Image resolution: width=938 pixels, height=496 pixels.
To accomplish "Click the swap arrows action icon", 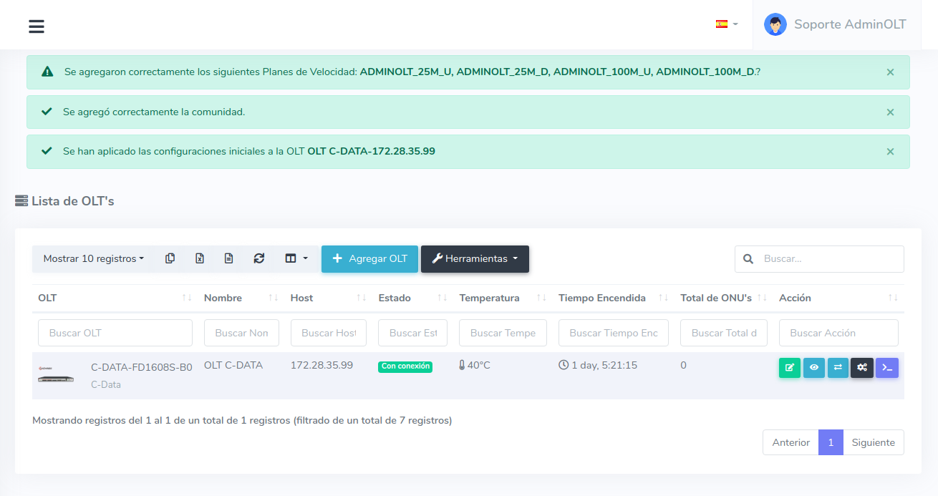I will point(838,368).
